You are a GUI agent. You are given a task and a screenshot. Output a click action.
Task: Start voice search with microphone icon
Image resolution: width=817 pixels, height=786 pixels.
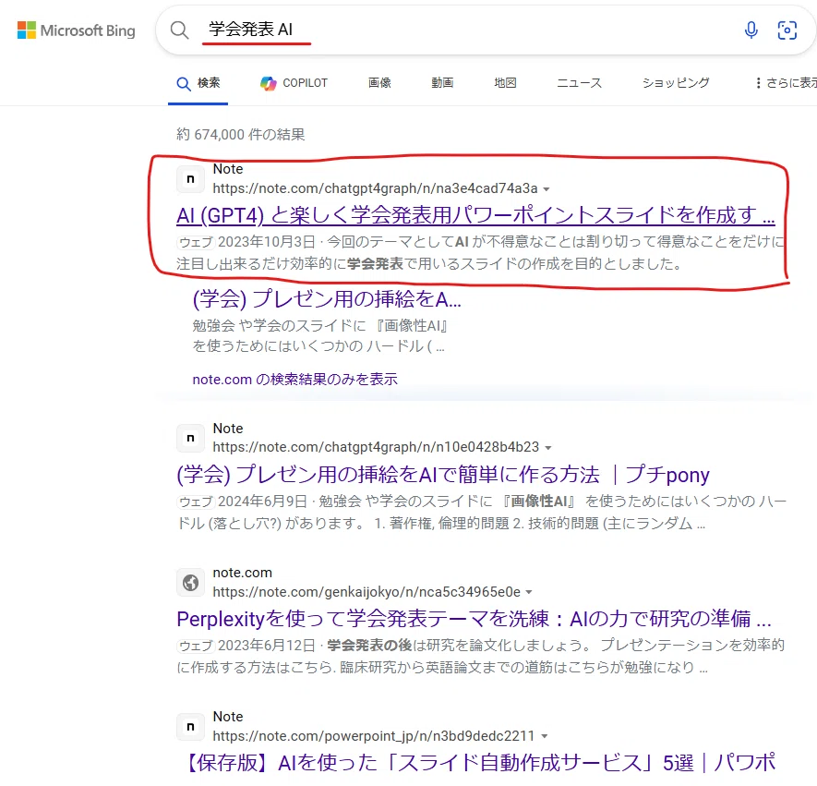[x=751, y=30]
